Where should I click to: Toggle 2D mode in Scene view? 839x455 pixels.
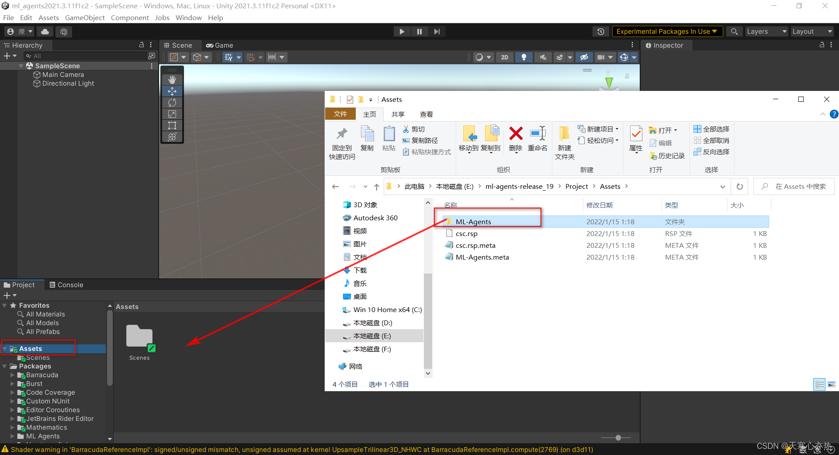[x=505, y=57]
